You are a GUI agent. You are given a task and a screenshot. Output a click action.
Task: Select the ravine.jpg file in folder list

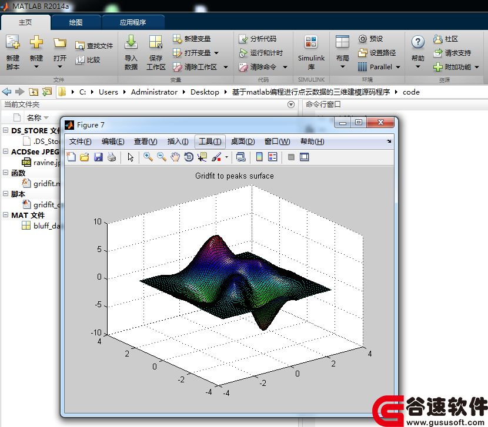[x=41, y=162]
